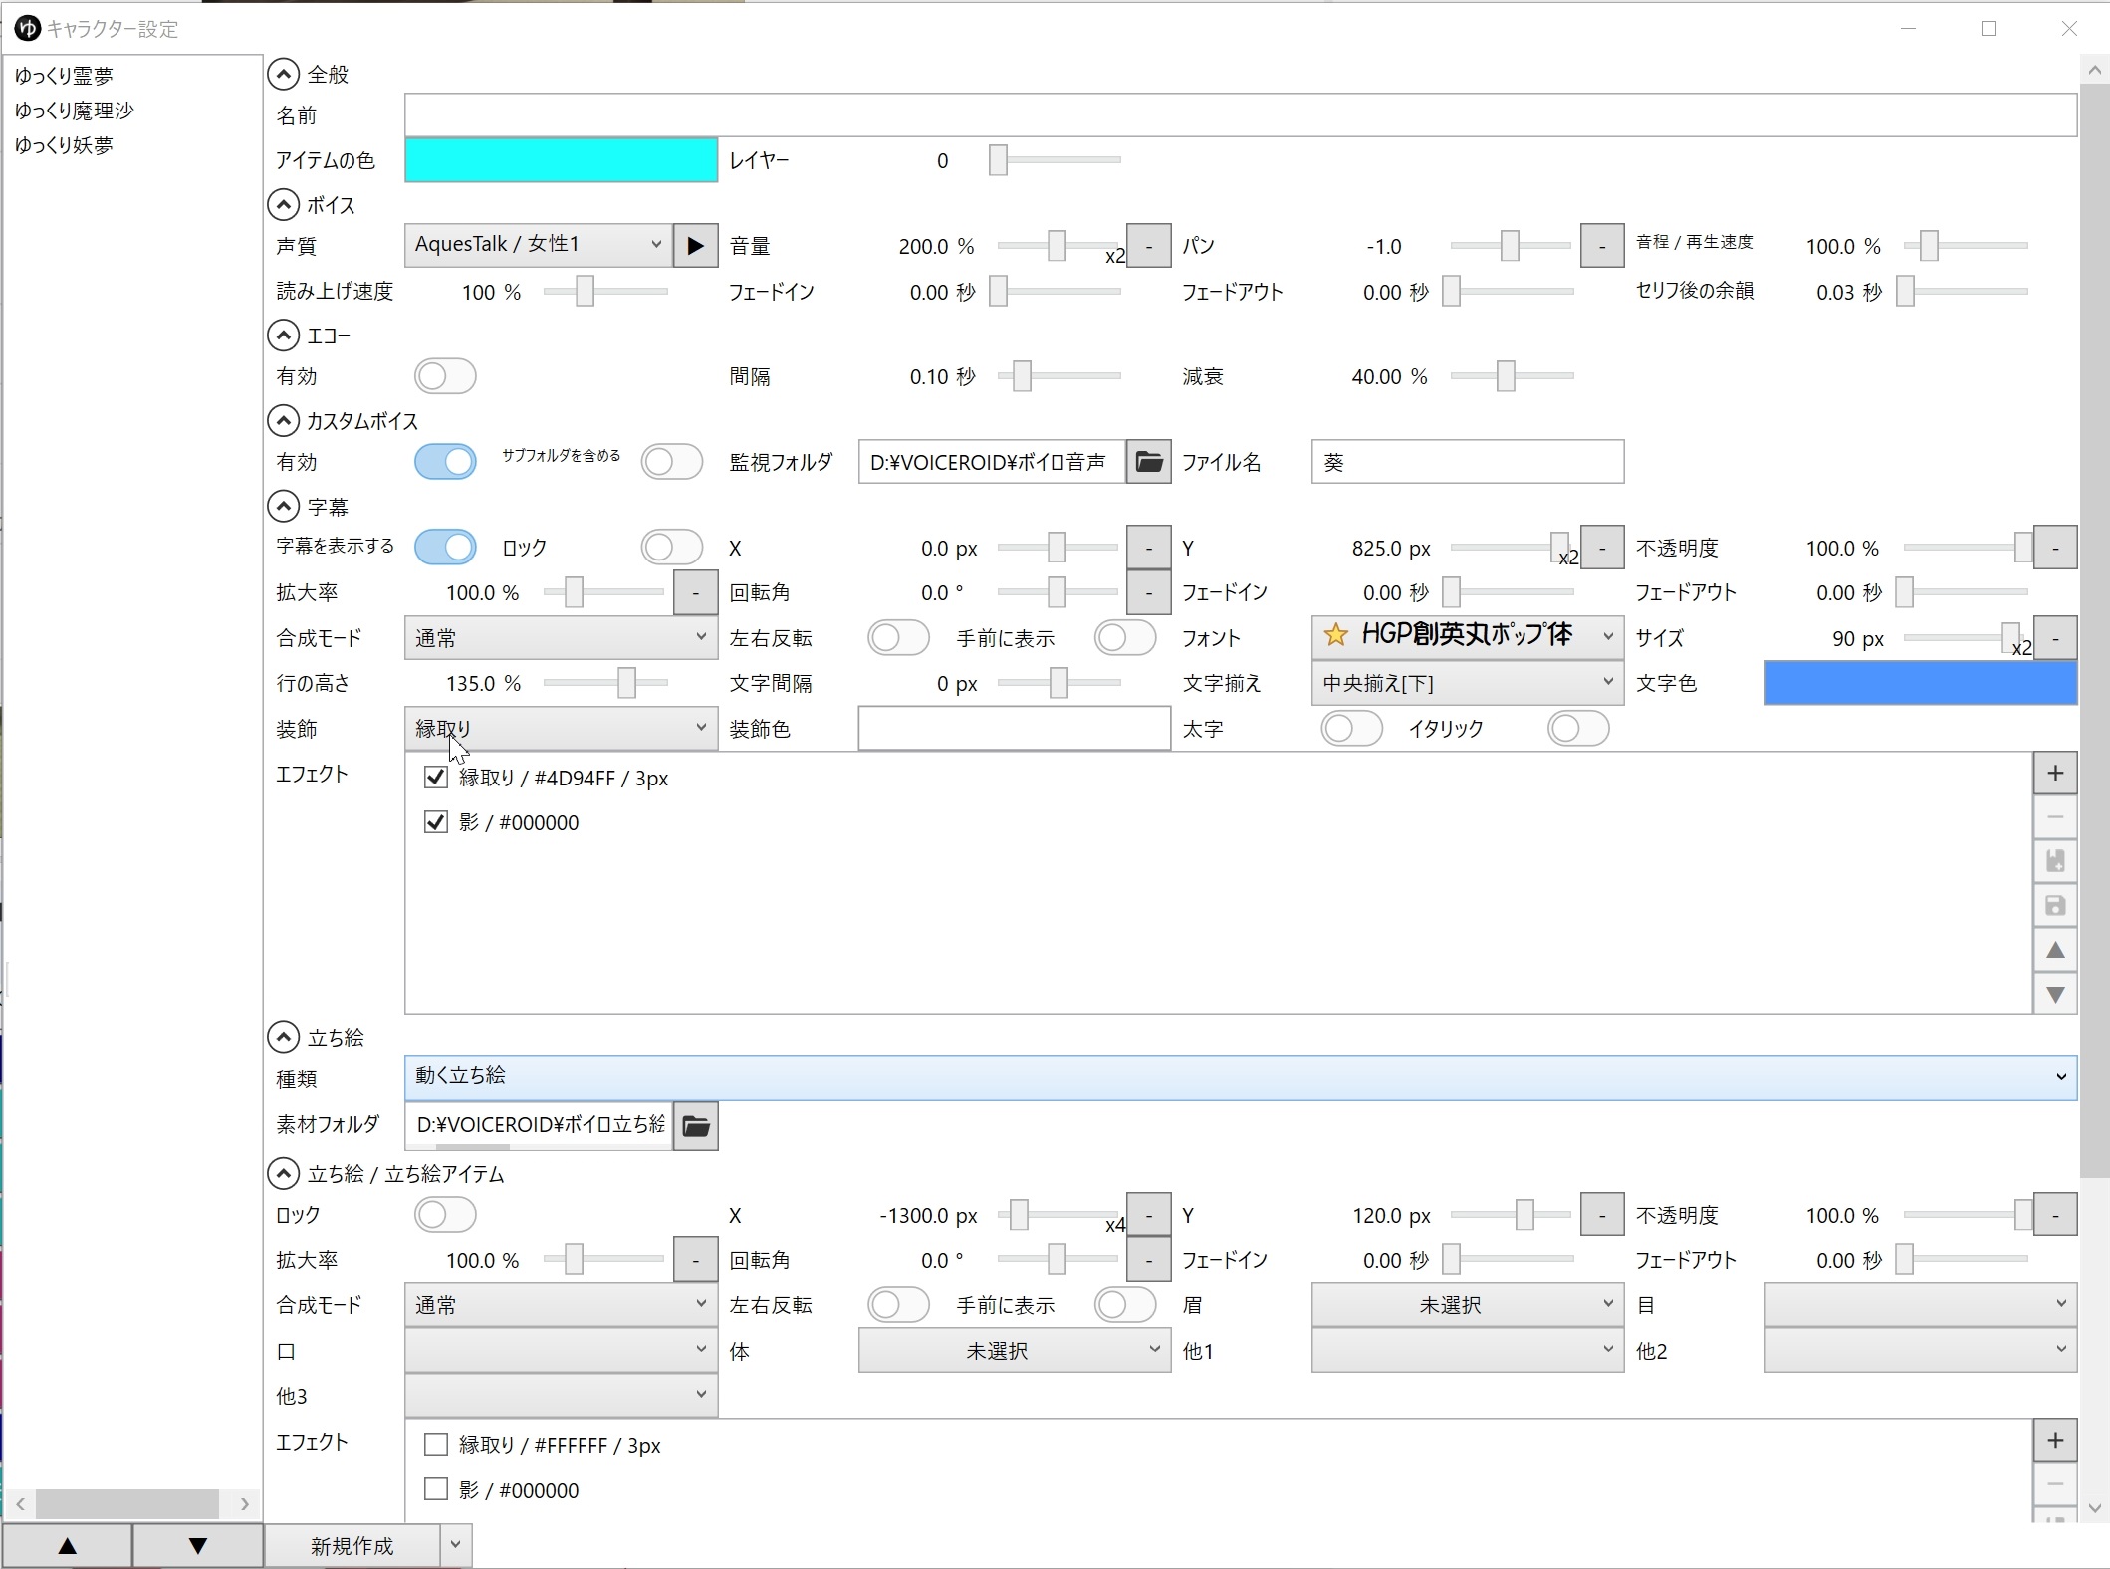The image size is (2110, 1569).
Task: Select ゆっくり霊夢 in the character list
Action: (x=65, y=76)
